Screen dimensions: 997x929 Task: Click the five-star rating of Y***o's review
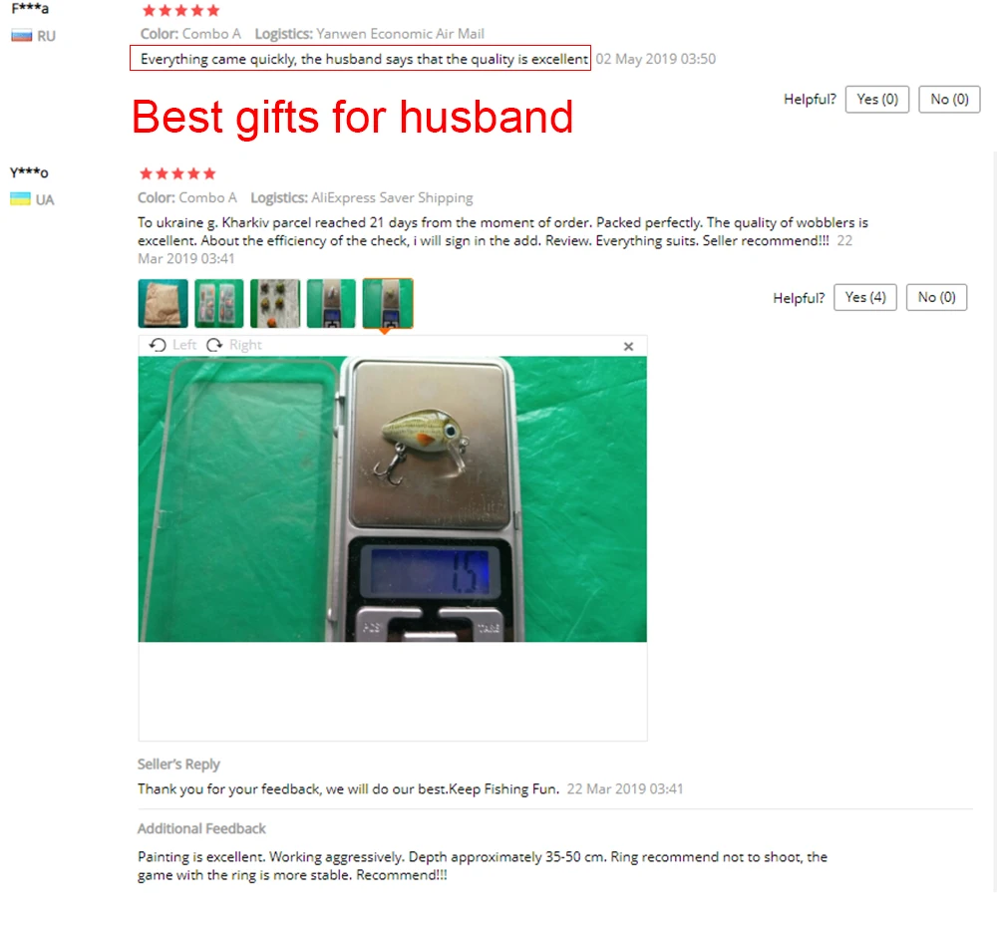tap(177, 173)
